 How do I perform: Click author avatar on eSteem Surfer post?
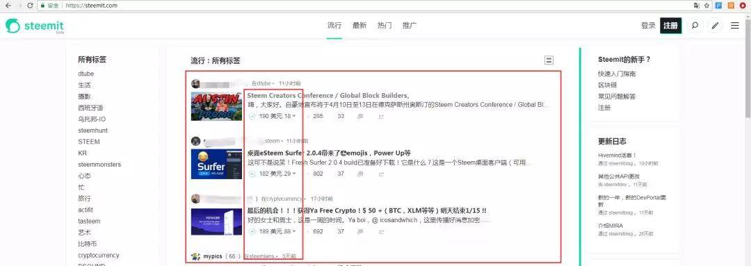click(195, 141)
